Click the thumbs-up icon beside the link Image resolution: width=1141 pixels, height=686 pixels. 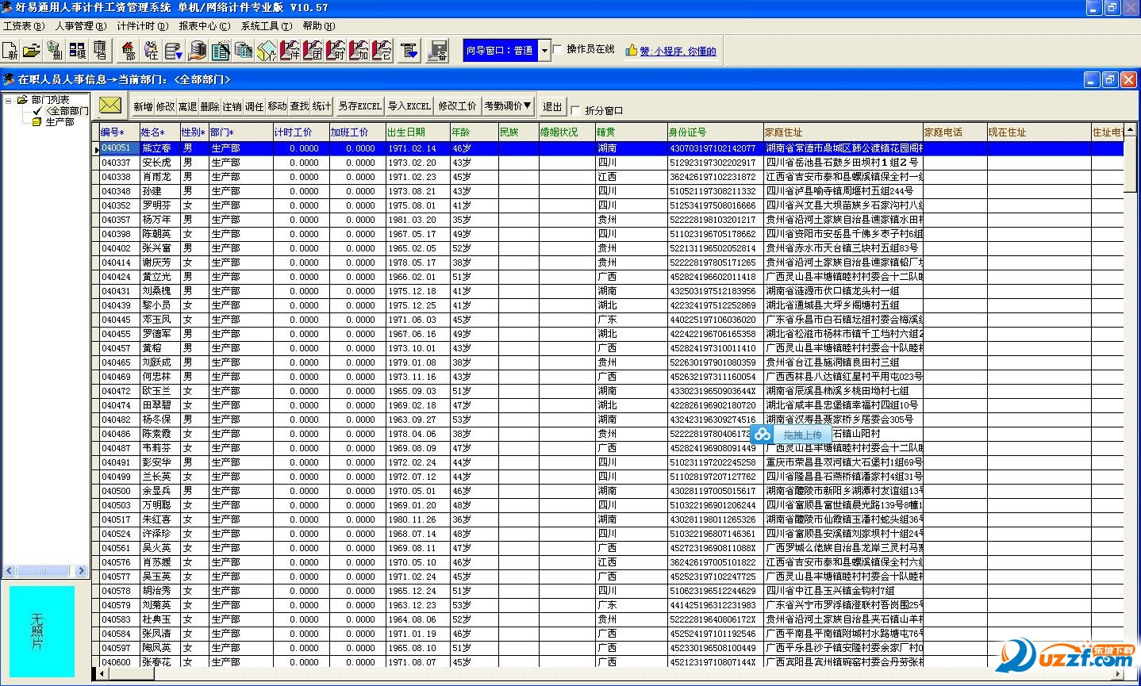pyautogui.click(x=632, y=50)
